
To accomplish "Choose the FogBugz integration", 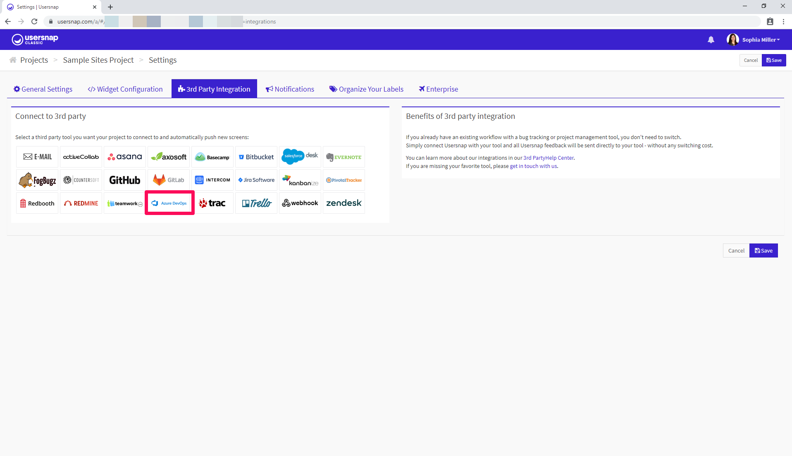I will point(37,180).
